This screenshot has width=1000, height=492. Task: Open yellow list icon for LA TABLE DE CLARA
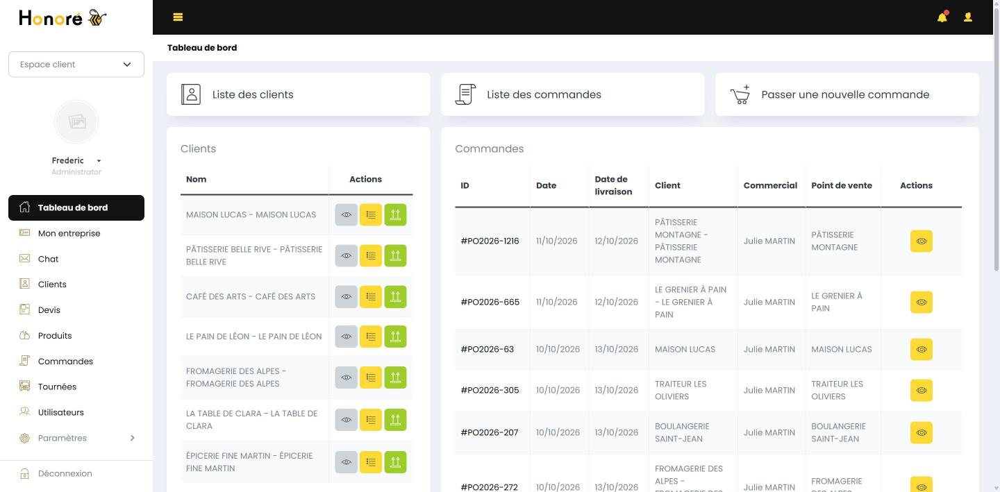371,420
